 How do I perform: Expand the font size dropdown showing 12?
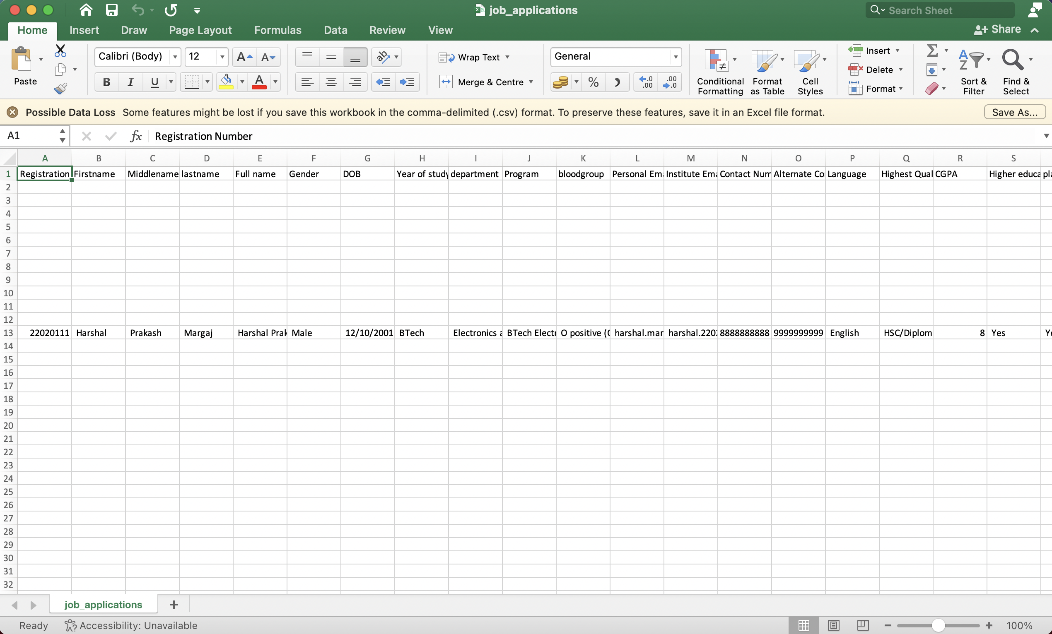(x=221, y=57)
